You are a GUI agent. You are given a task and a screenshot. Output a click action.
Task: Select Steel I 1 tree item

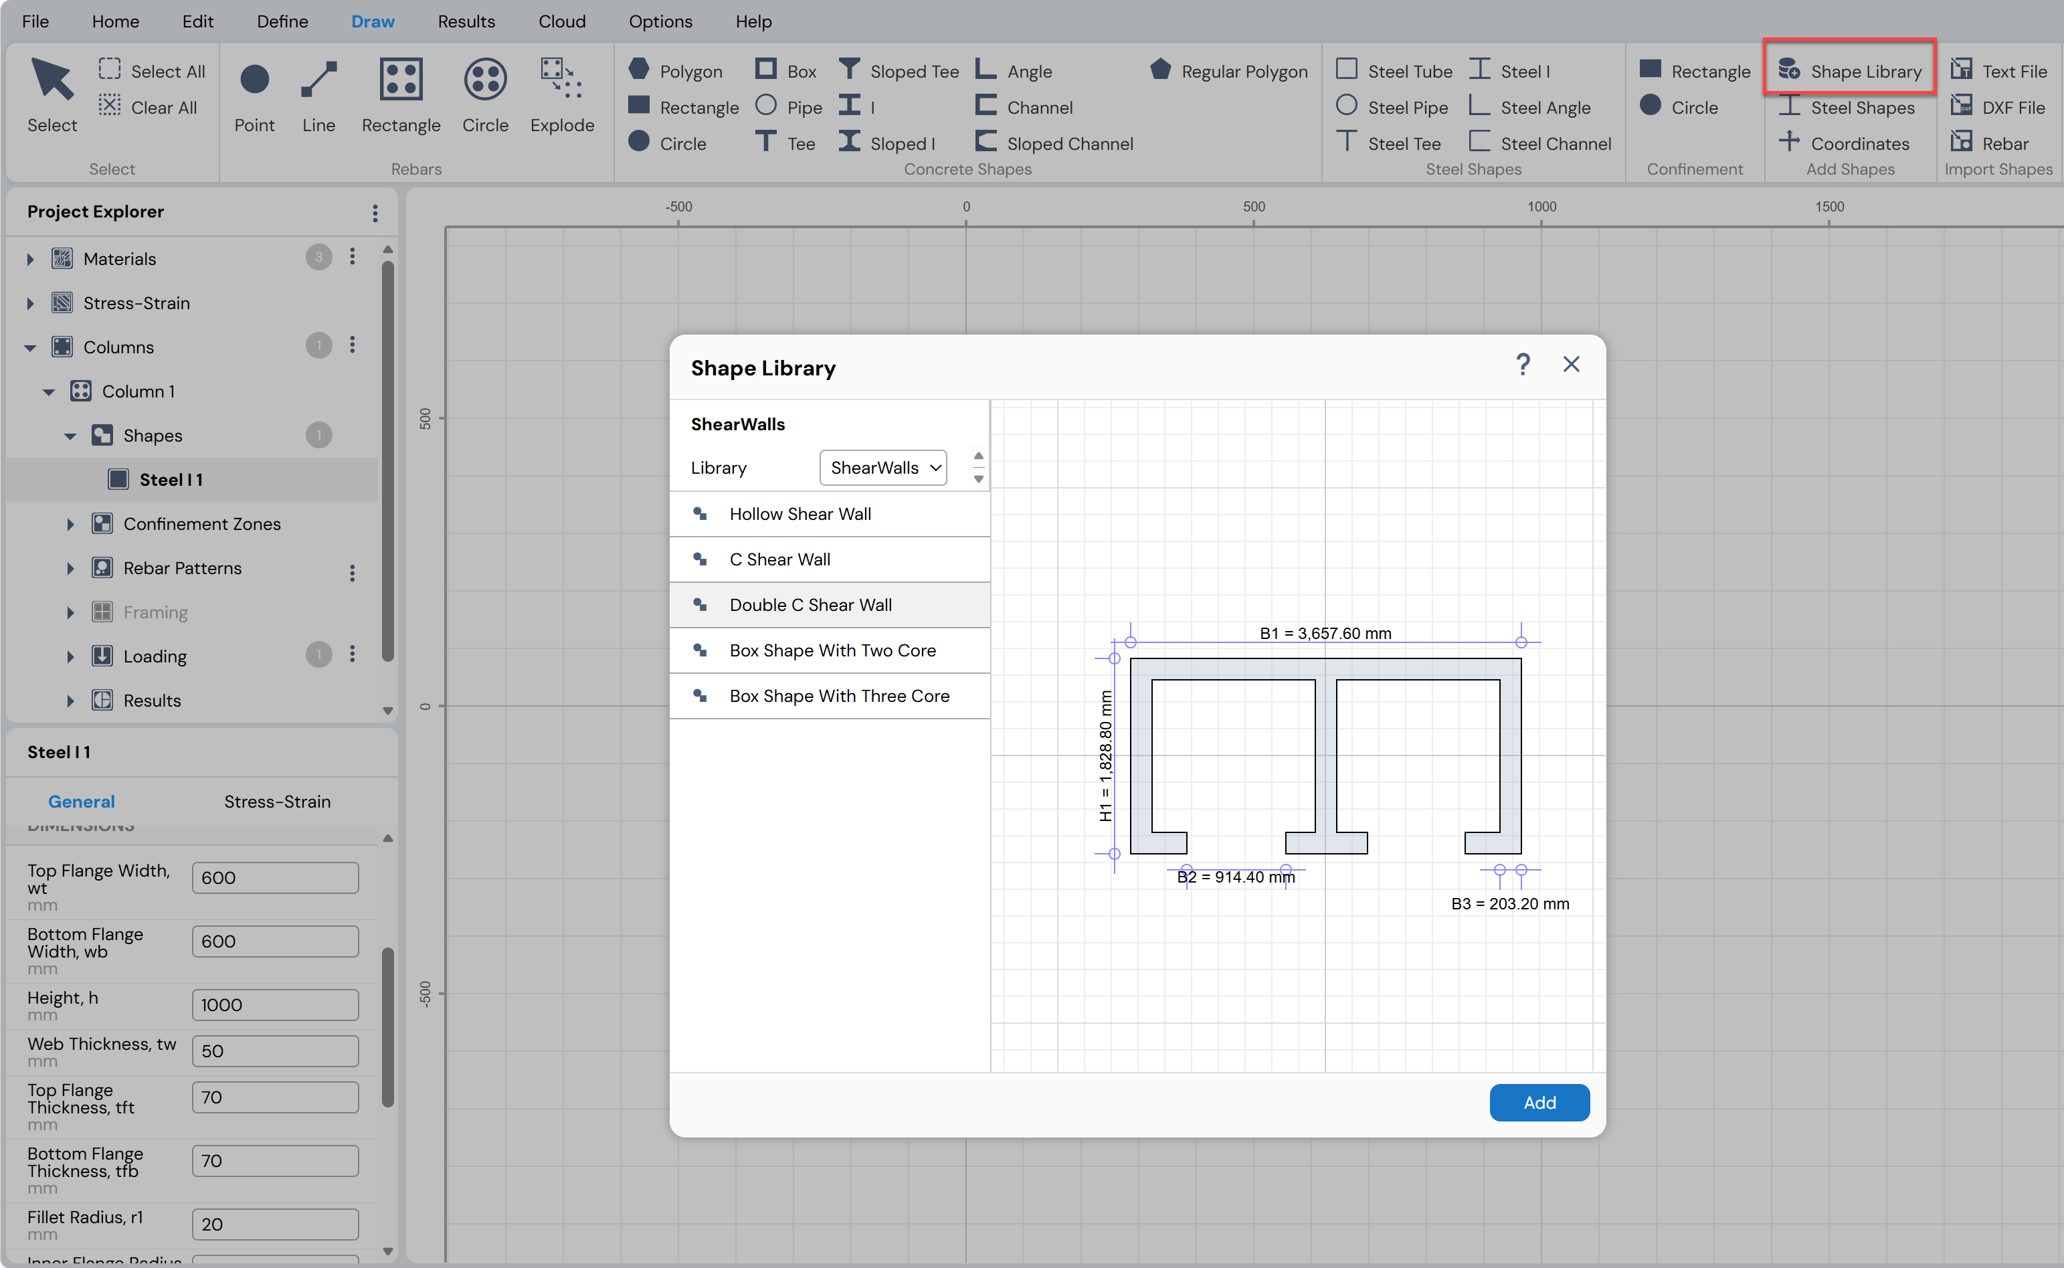tap(192, 480)
